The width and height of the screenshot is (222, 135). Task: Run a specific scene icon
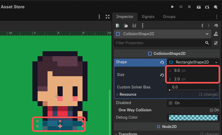pyautogui.click(x=207, y=7)
